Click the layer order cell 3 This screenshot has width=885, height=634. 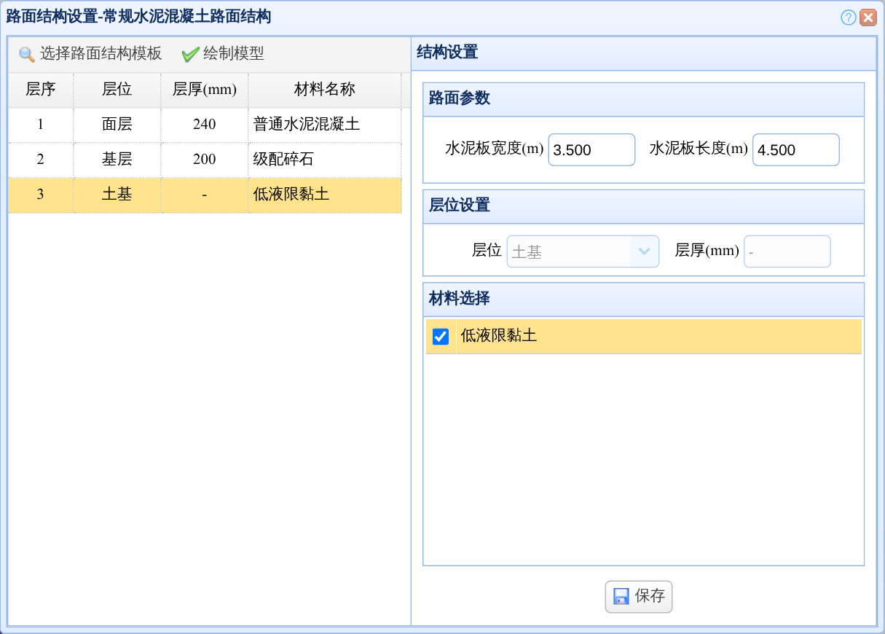tap(41, 195)
